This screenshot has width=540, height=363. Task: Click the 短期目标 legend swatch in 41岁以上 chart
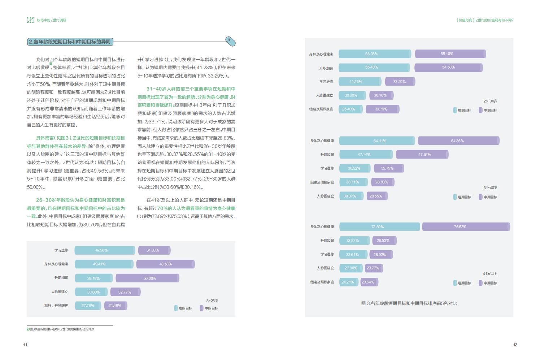(455, 283)
